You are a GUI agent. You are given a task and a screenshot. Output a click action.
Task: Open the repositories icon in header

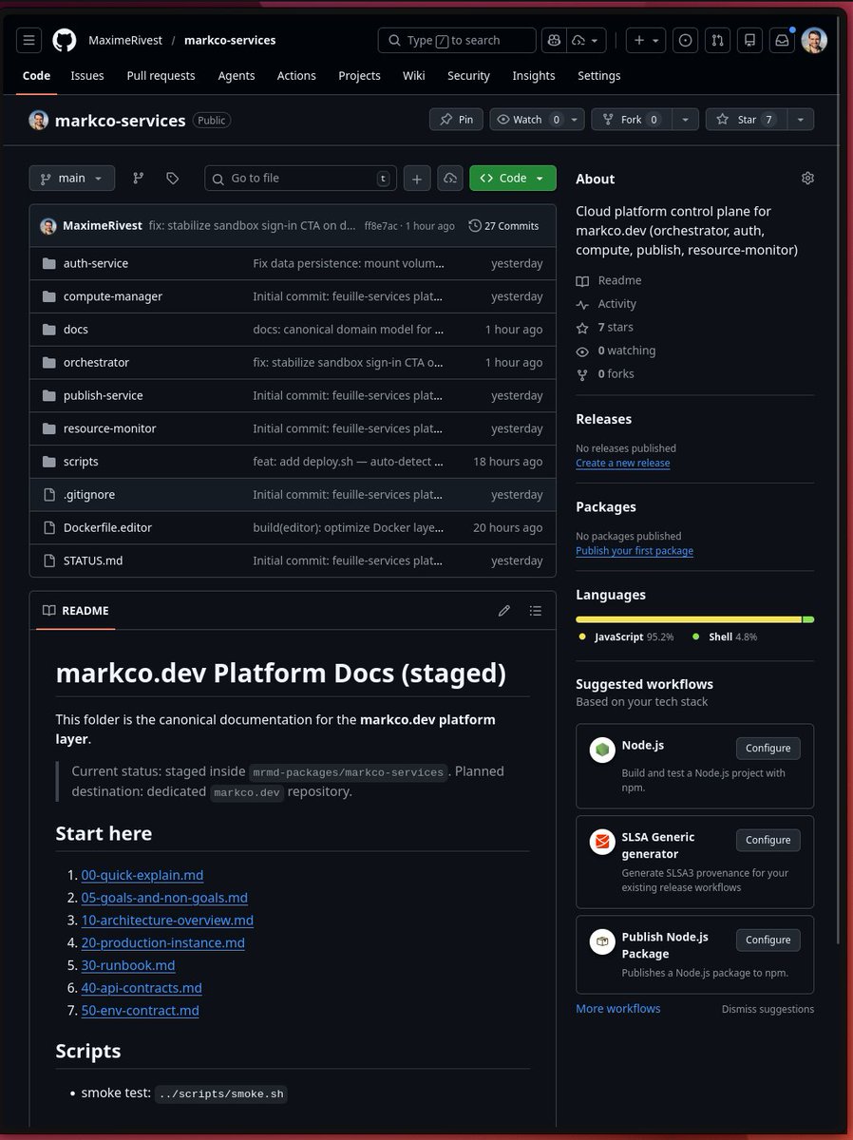tap(749, 40)
